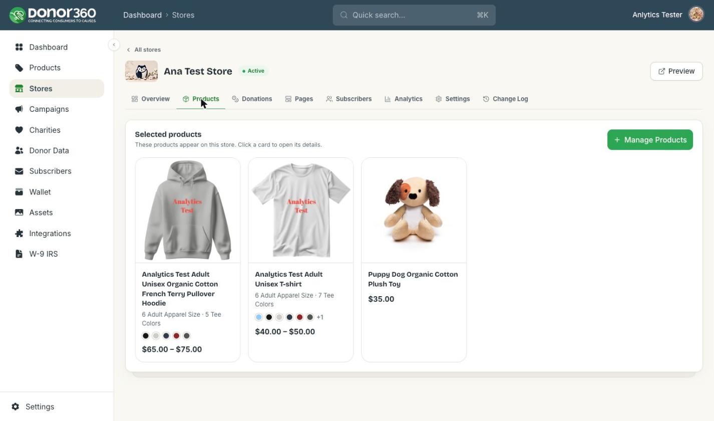Select the light blue swatch on the T-shirt card
The image size is (714, 421).
pyautogui.click(x=259, y=317)
